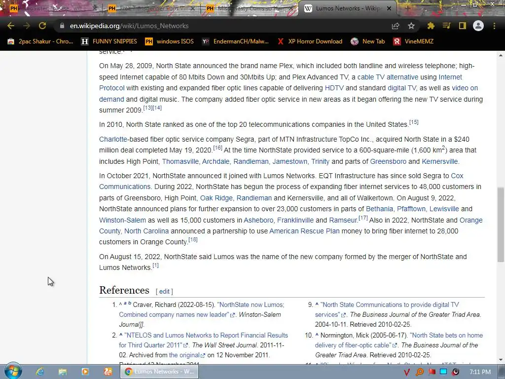Open the media control playlist icon
505x379 pixels.
click(x=446, y=26)
